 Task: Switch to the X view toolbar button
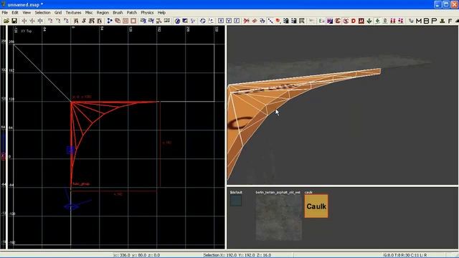click(221, 21)
